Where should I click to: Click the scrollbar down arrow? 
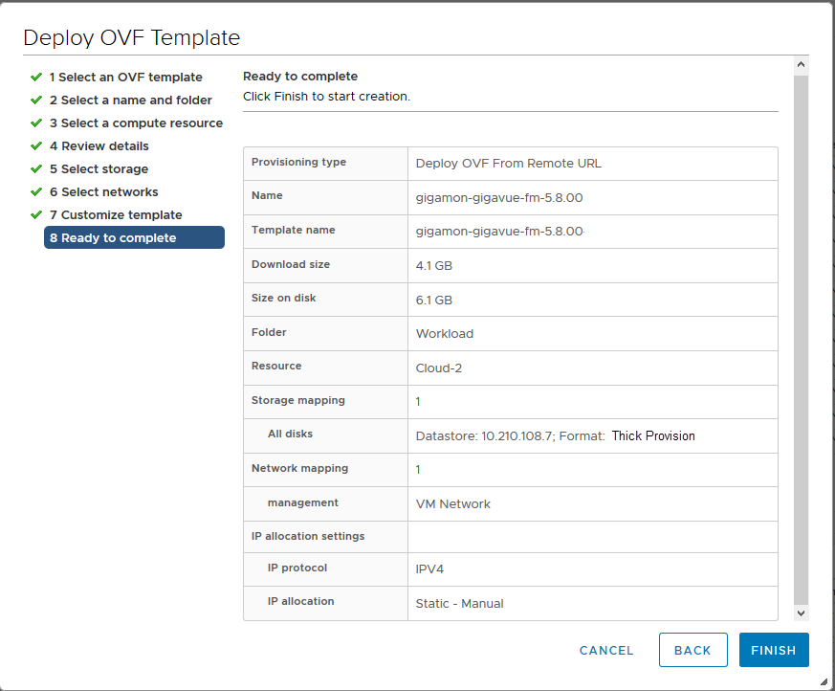pos(801,613)
